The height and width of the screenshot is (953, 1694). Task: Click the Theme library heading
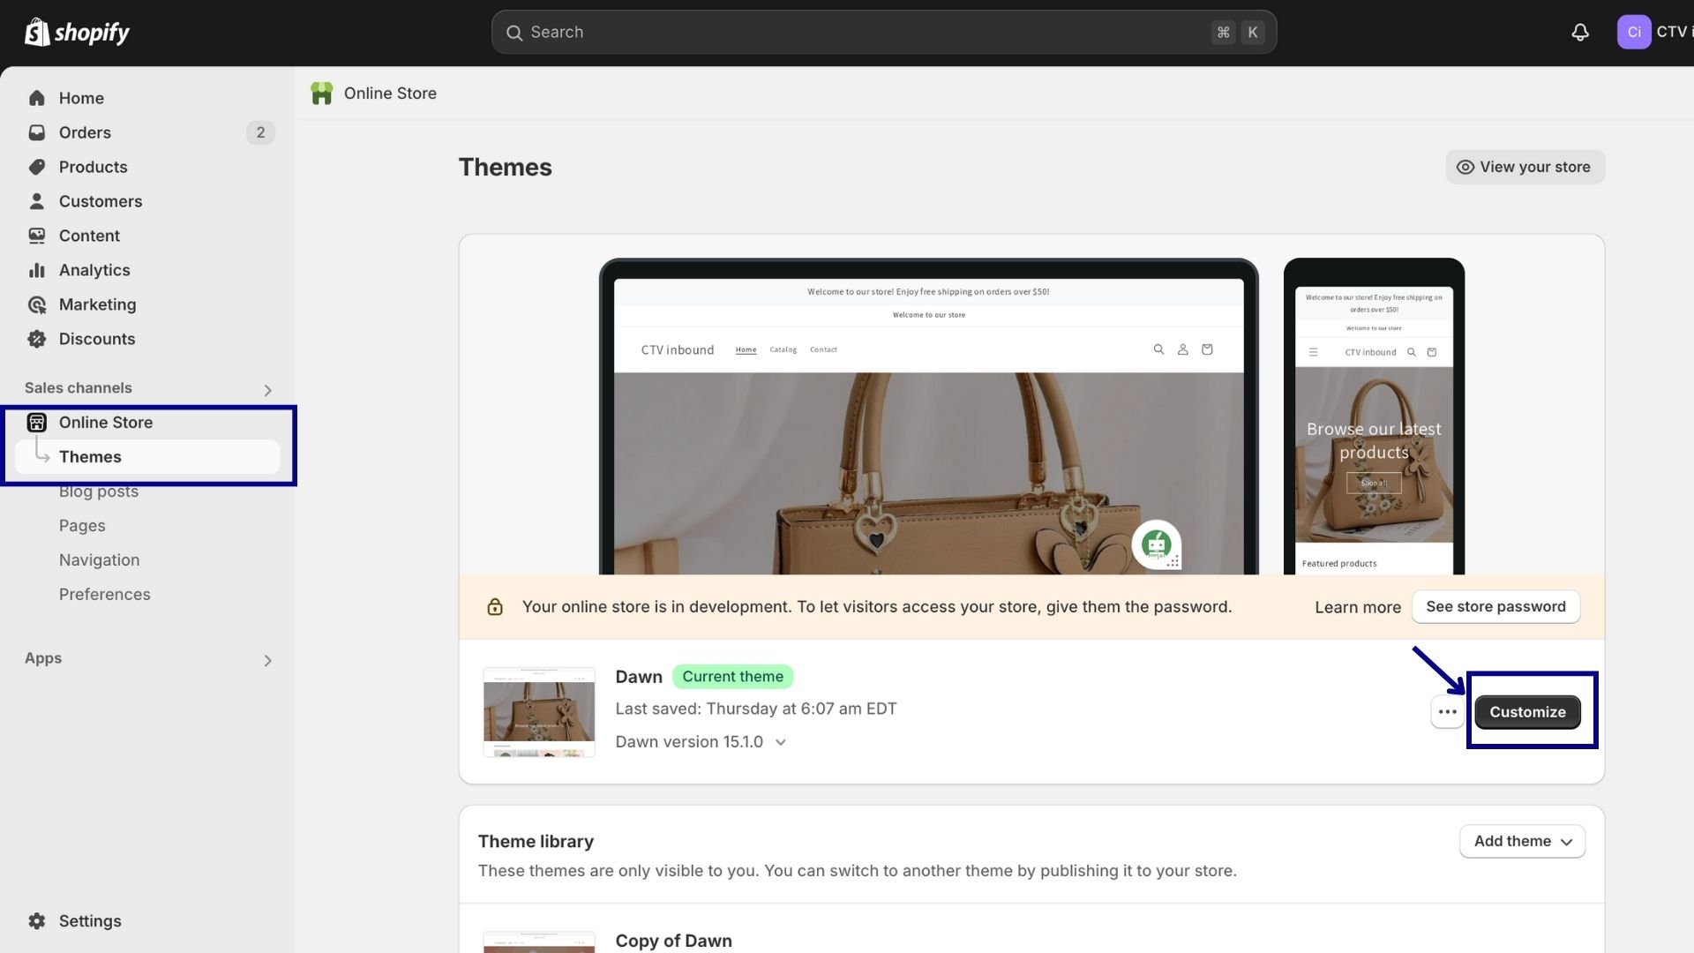(x=536, y=842)
